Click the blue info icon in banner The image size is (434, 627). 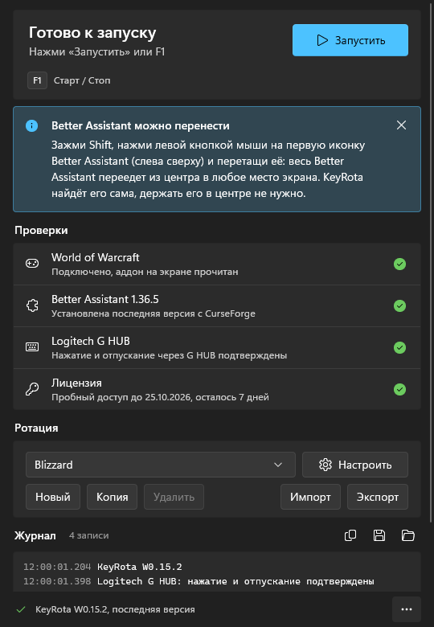31,125
